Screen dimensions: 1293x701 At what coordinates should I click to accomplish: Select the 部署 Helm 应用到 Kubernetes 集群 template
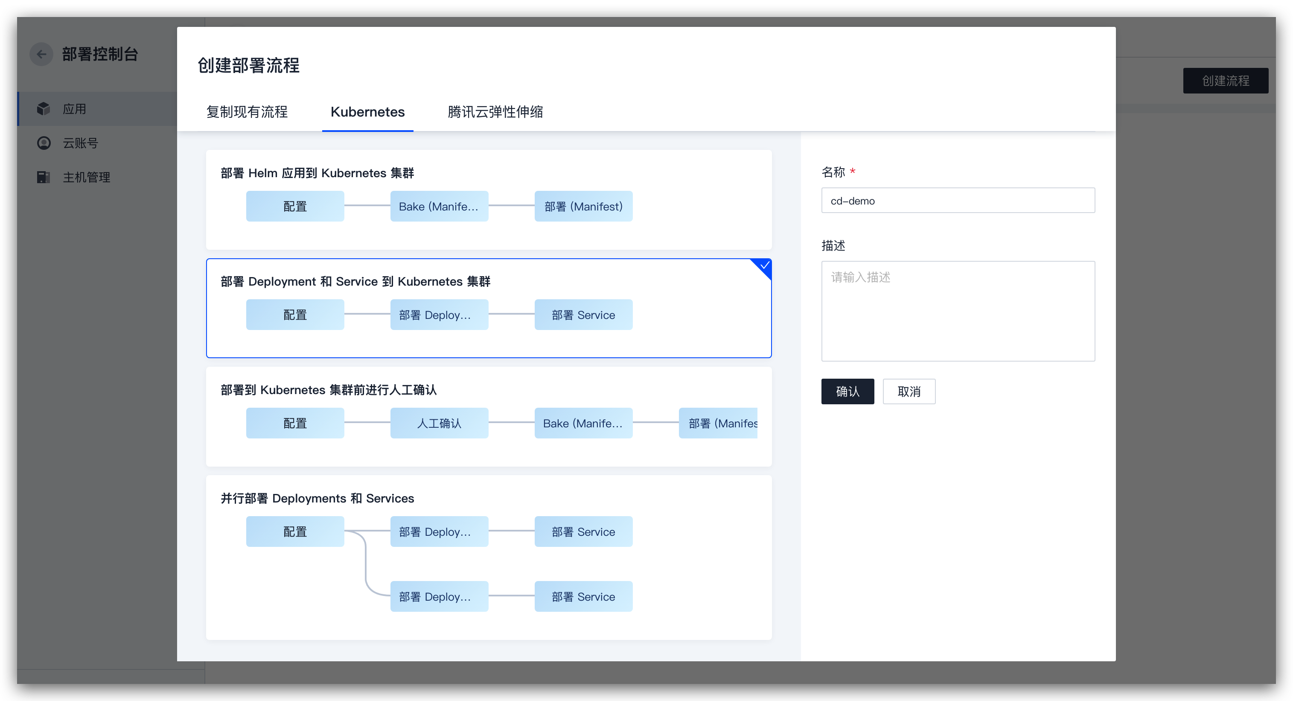click(x=488, y=199)
